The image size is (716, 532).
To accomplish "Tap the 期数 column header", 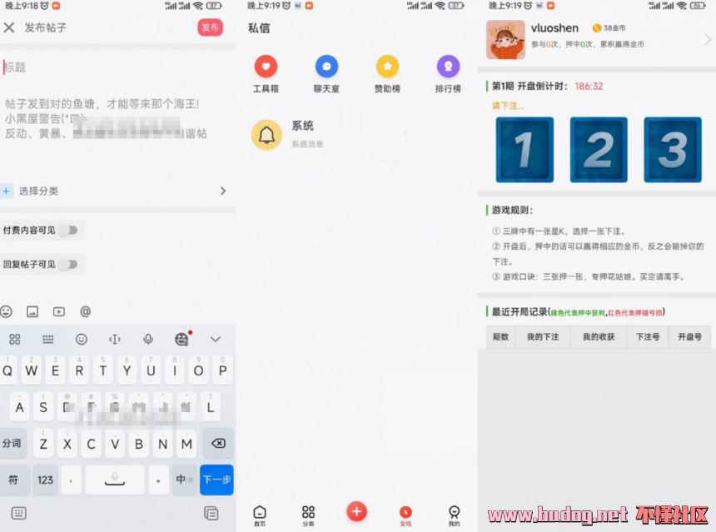I will click(500, 337).
